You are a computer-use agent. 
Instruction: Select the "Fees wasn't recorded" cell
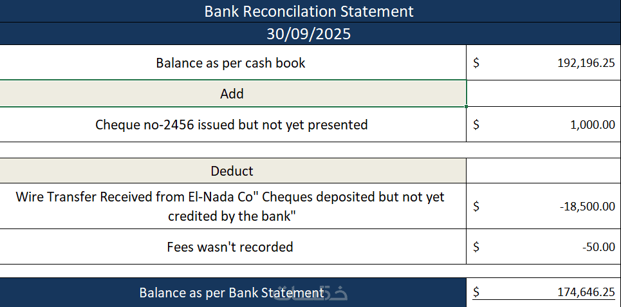click(x=231, y=247)
